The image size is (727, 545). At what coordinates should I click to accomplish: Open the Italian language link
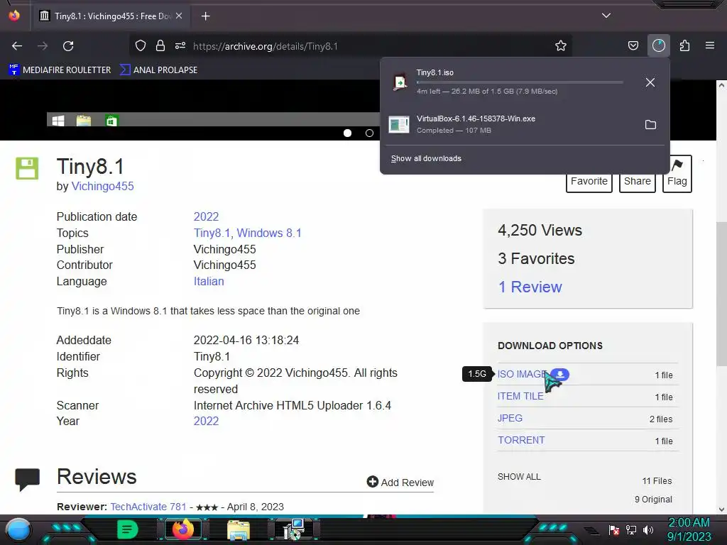(209, 281)
